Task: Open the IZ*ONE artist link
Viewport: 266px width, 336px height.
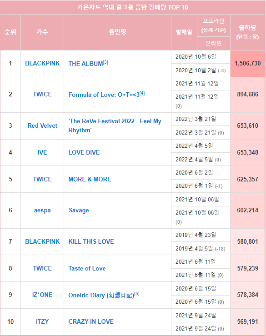Action: (x=42, y=295)
